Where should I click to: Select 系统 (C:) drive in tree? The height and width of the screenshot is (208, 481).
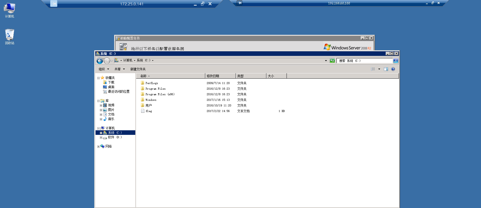[115, 133]
